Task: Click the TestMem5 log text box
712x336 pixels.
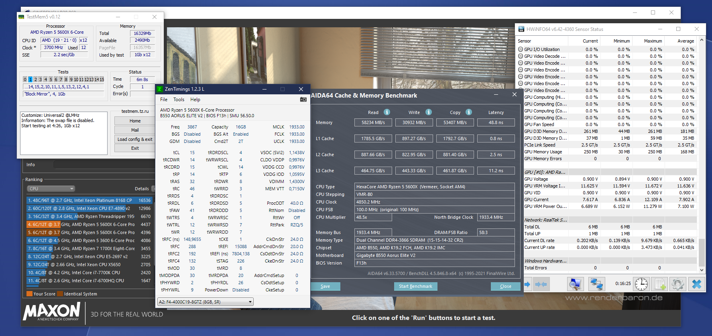Action: [64, 133]
